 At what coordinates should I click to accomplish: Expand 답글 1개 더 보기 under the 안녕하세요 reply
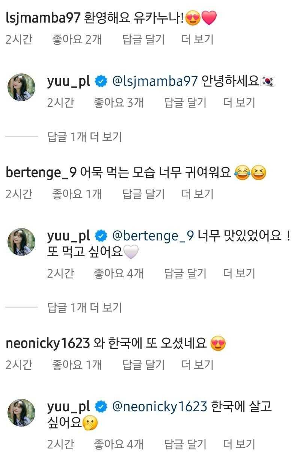pos(85,137)
